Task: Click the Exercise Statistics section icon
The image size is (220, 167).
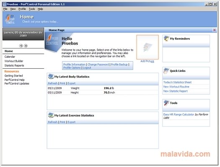Action: (x=51, y=115)
